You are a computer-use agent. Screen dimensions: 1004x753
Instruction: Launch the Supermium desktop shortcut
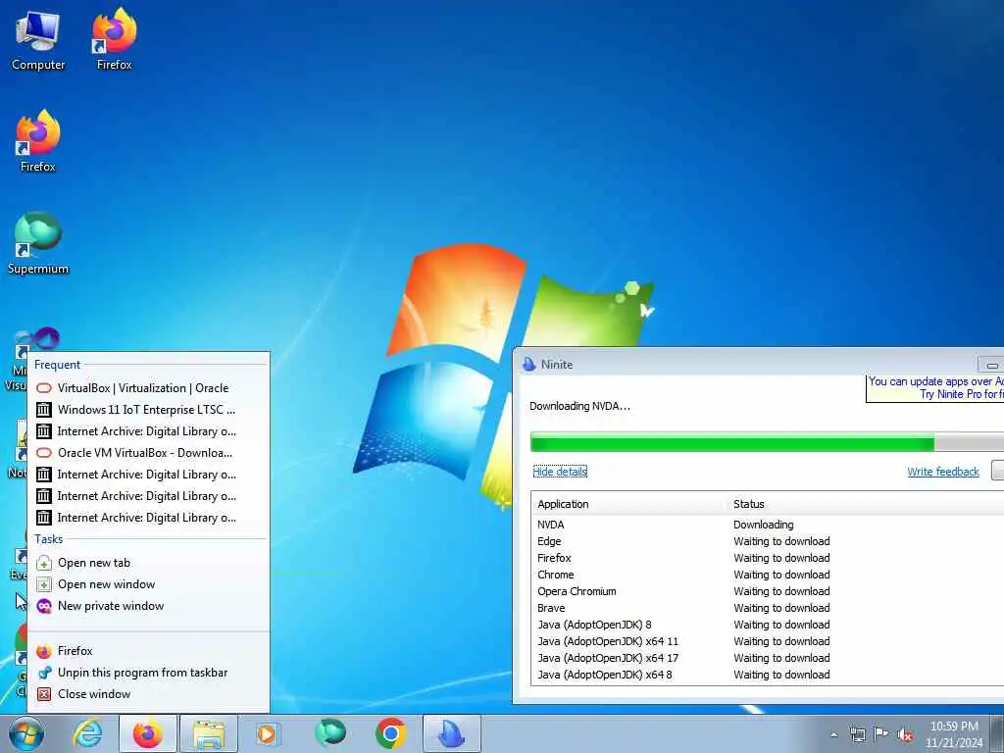38,244
